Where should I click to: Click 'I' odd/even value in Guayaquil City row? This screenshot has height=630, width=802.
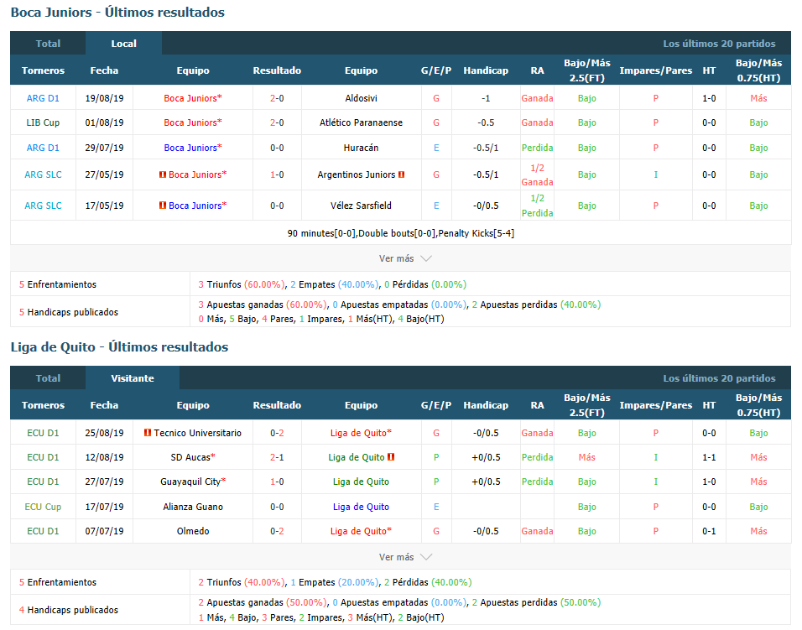(x=656, y=482)
